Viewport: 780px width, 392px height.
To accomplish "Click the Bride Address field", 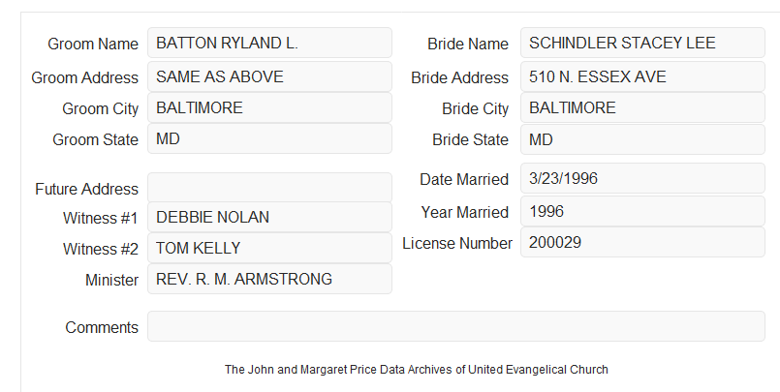I will pos(642,76).
